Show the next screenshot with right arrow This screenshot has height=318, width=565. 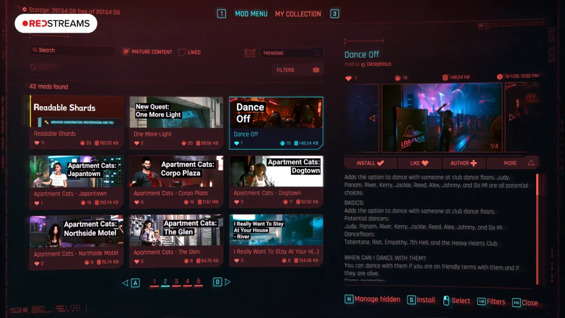(x=512, y=118)
